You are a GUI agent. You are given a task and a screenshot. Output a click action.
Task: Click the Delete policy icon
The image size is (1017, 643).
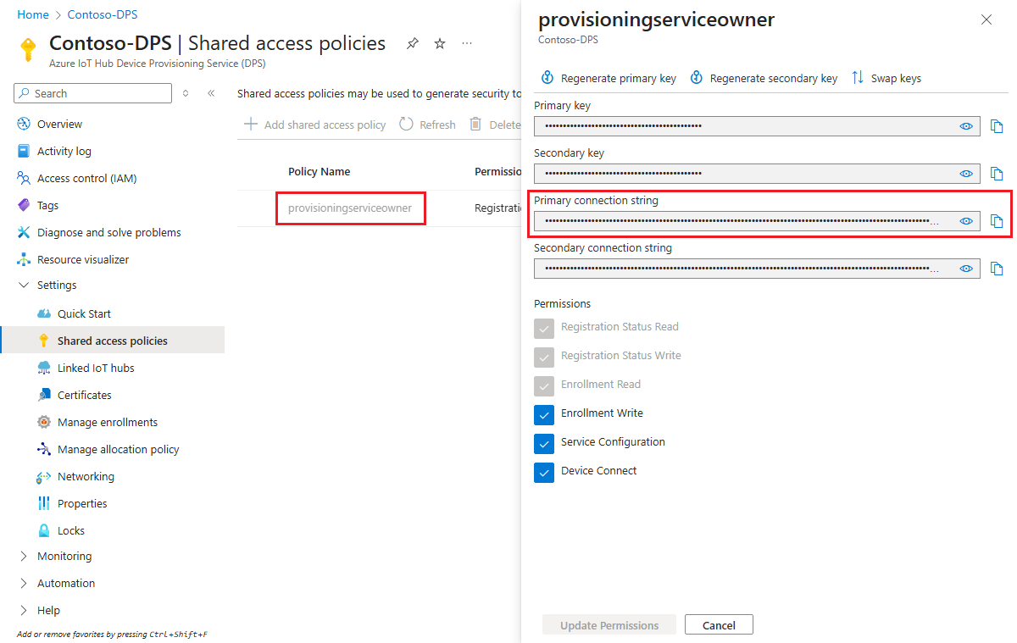point(475,124)
